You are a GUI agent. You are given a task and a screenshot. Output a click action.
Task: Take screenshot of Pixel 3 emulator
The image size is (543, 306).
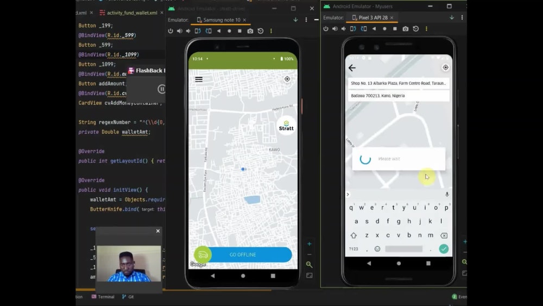405,29
